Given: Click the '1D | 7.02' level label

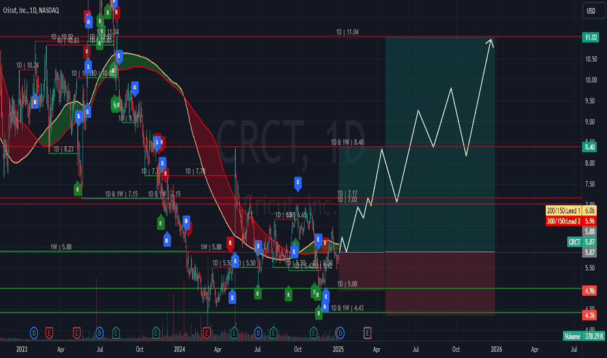Looking at the screenshot, I should [x=347, y=200].
